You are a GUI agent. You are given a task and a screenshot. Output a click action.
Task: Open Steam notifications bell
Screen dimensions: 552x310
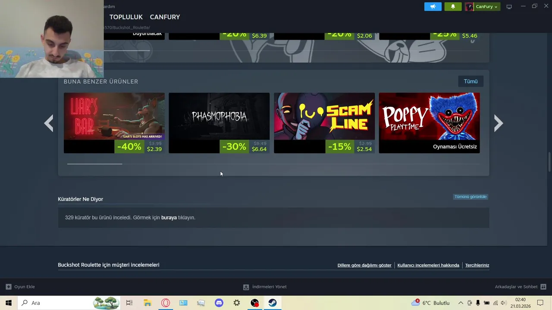click(453, 6)
